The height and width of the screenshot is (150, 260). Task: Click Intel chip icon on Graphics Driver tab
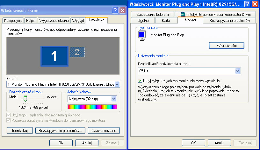tap(183, 14)
